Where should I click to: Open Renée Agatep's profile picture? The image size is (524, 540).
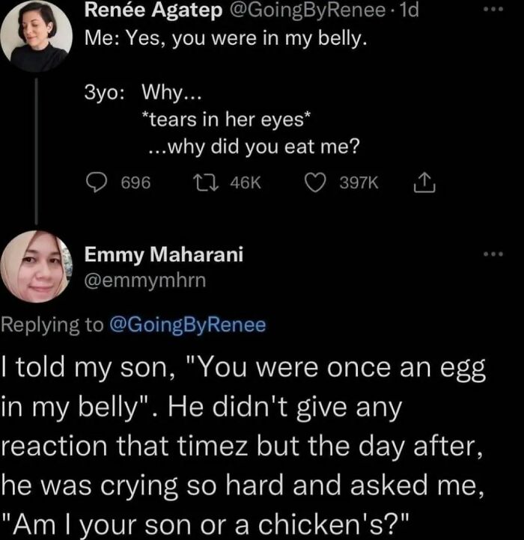pos(36,36)
